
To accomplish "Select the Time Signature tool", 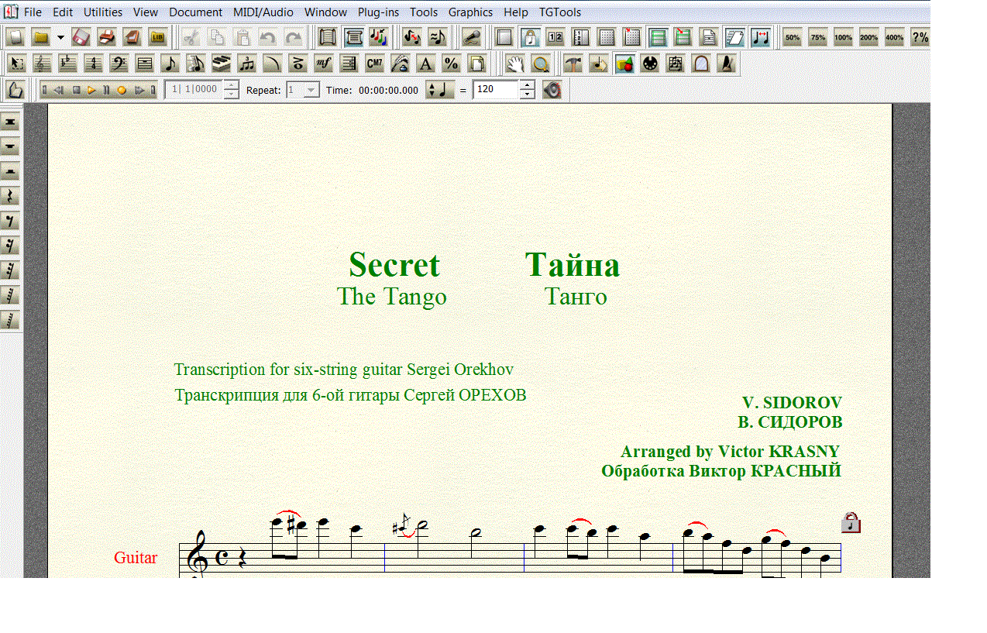I will tap(93, 64).
